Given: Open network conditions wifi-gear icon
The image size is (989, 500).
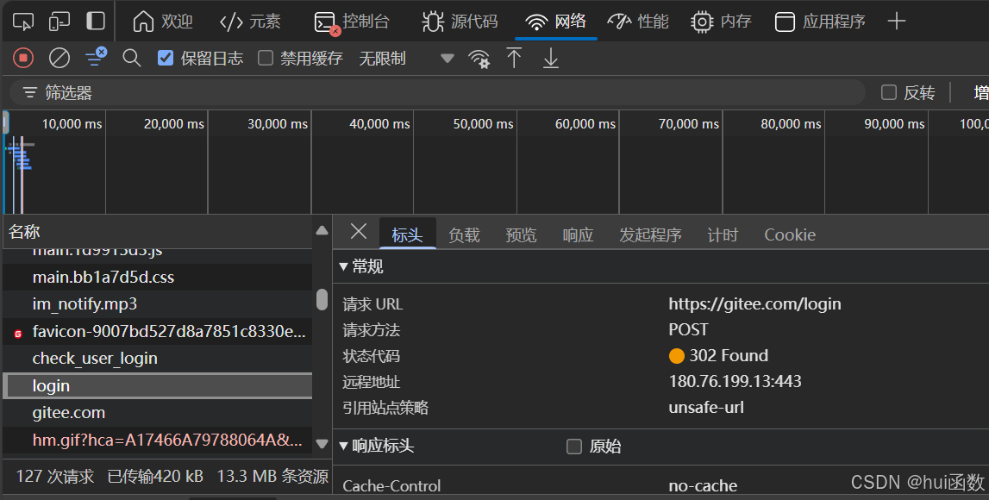Looking at the screenshot, I should point(479,59).
